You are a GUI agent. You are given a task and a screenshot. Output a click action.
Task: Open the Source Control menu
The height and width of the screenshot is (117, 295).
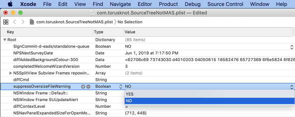(225, 4)
